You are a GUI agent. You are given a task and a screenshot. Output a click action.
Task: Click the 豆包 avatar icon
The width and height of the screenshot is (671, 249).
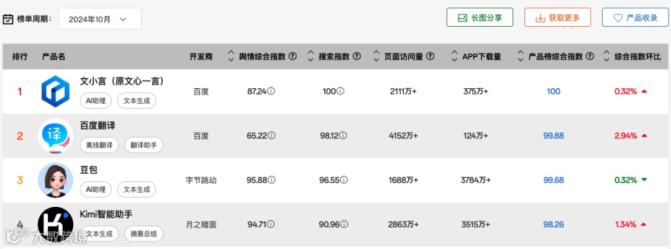click(x=55, y=180)
